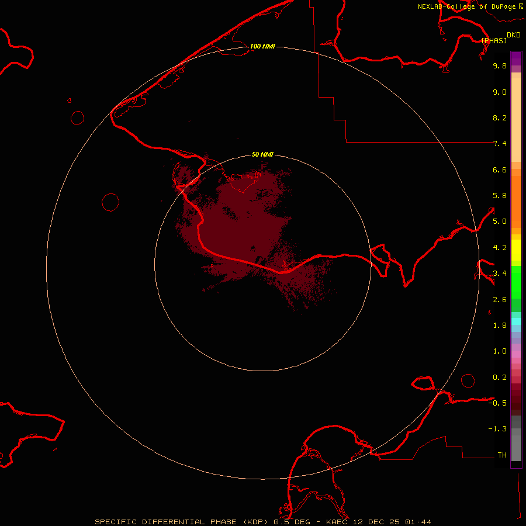Click the 50 NMI range ring label
The height and width of the screenshot is (526, 526).
(x=262, y=154)
